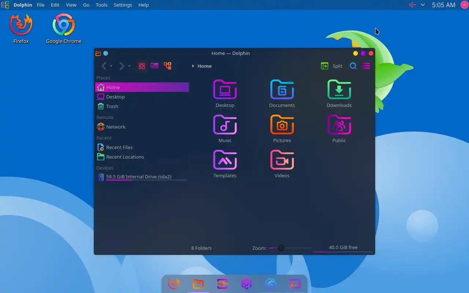Open the View menu
The width and height of the screenshot is (469, 293).
71,5
